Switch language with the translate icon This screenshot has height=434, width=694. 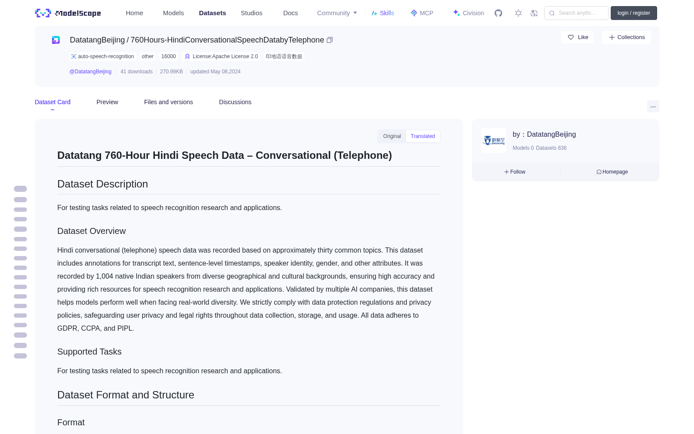point(534,13)
